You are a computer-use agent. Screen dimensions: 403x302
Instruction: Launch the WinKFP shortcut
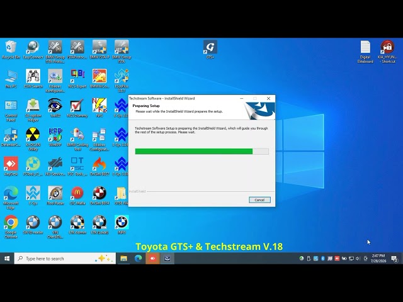pyautogui.click(x=55, y=137)
